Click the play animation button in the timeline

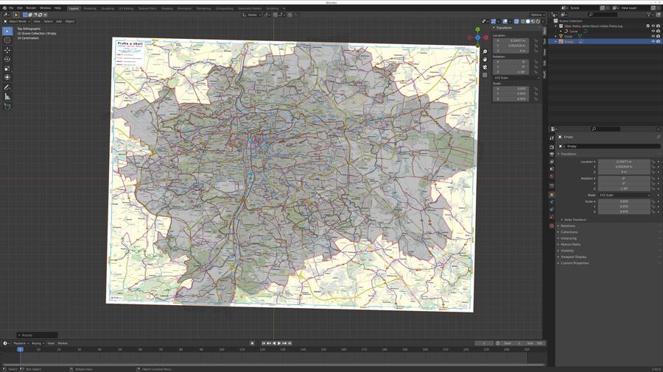click(279, 343)
